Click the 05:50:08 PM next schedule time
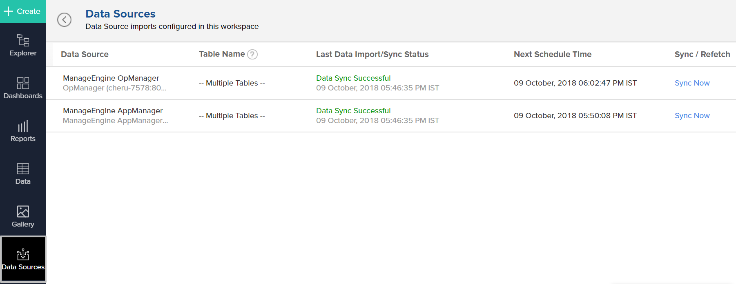736x284 pixels. pyautogui.click(x=575, y=116)
